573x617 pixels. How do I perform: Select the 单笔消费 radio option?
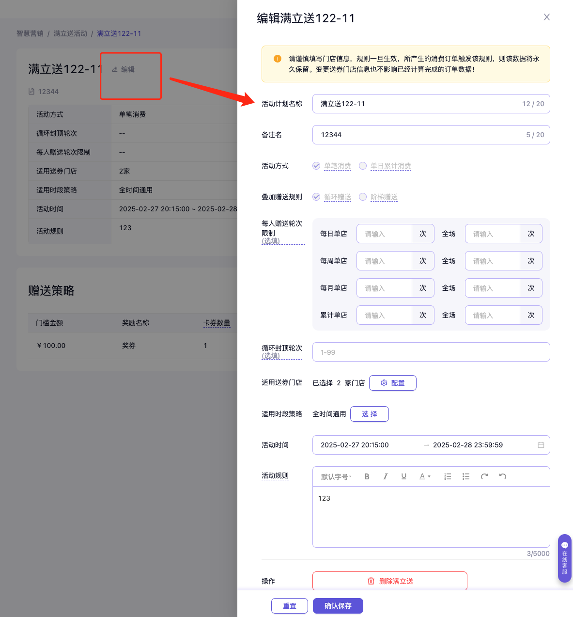coord(316,166)
